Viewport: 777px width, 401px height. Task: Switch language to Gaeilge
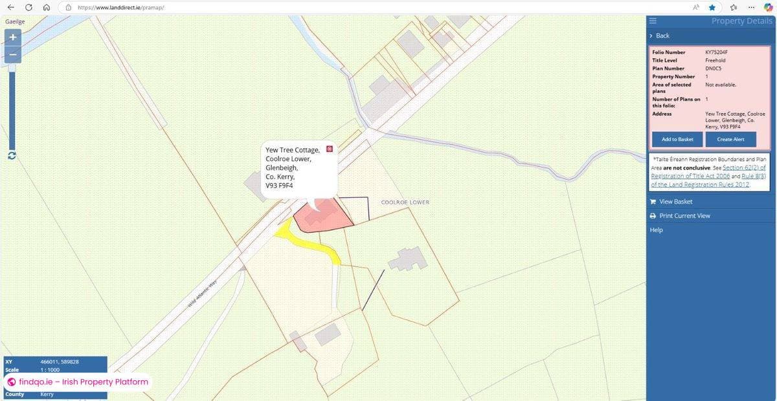[x=15, y=21]
